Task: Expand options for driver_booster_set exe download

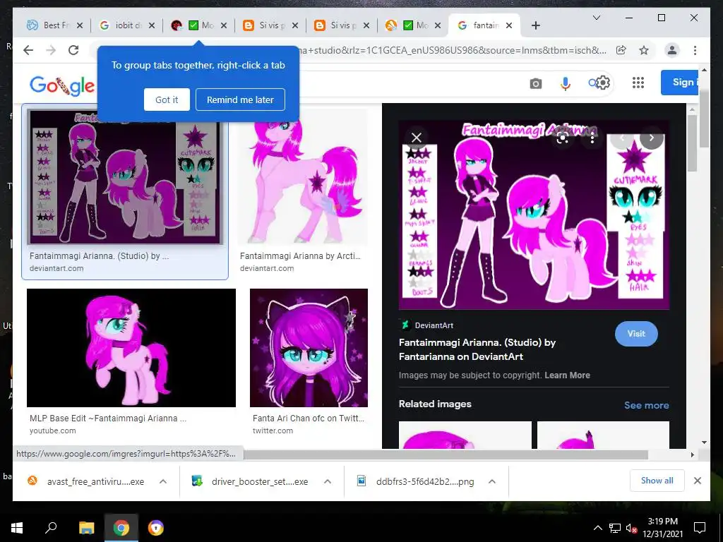Action: point(328,481)
